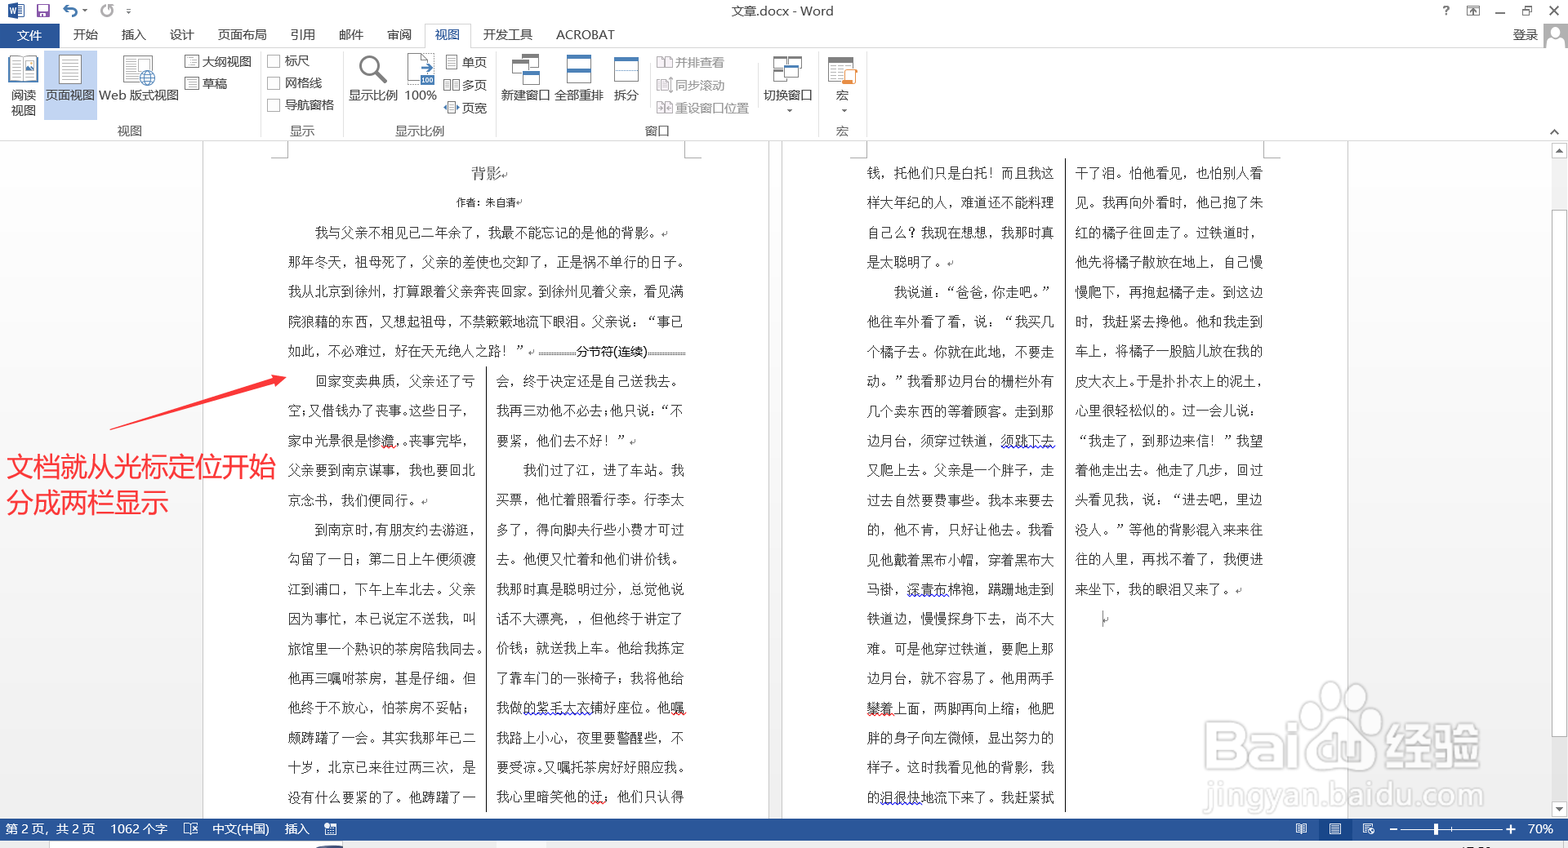Collapse the ribbon with the chevron
The height and width of the screenshot is (848, 1568).
1554,131
